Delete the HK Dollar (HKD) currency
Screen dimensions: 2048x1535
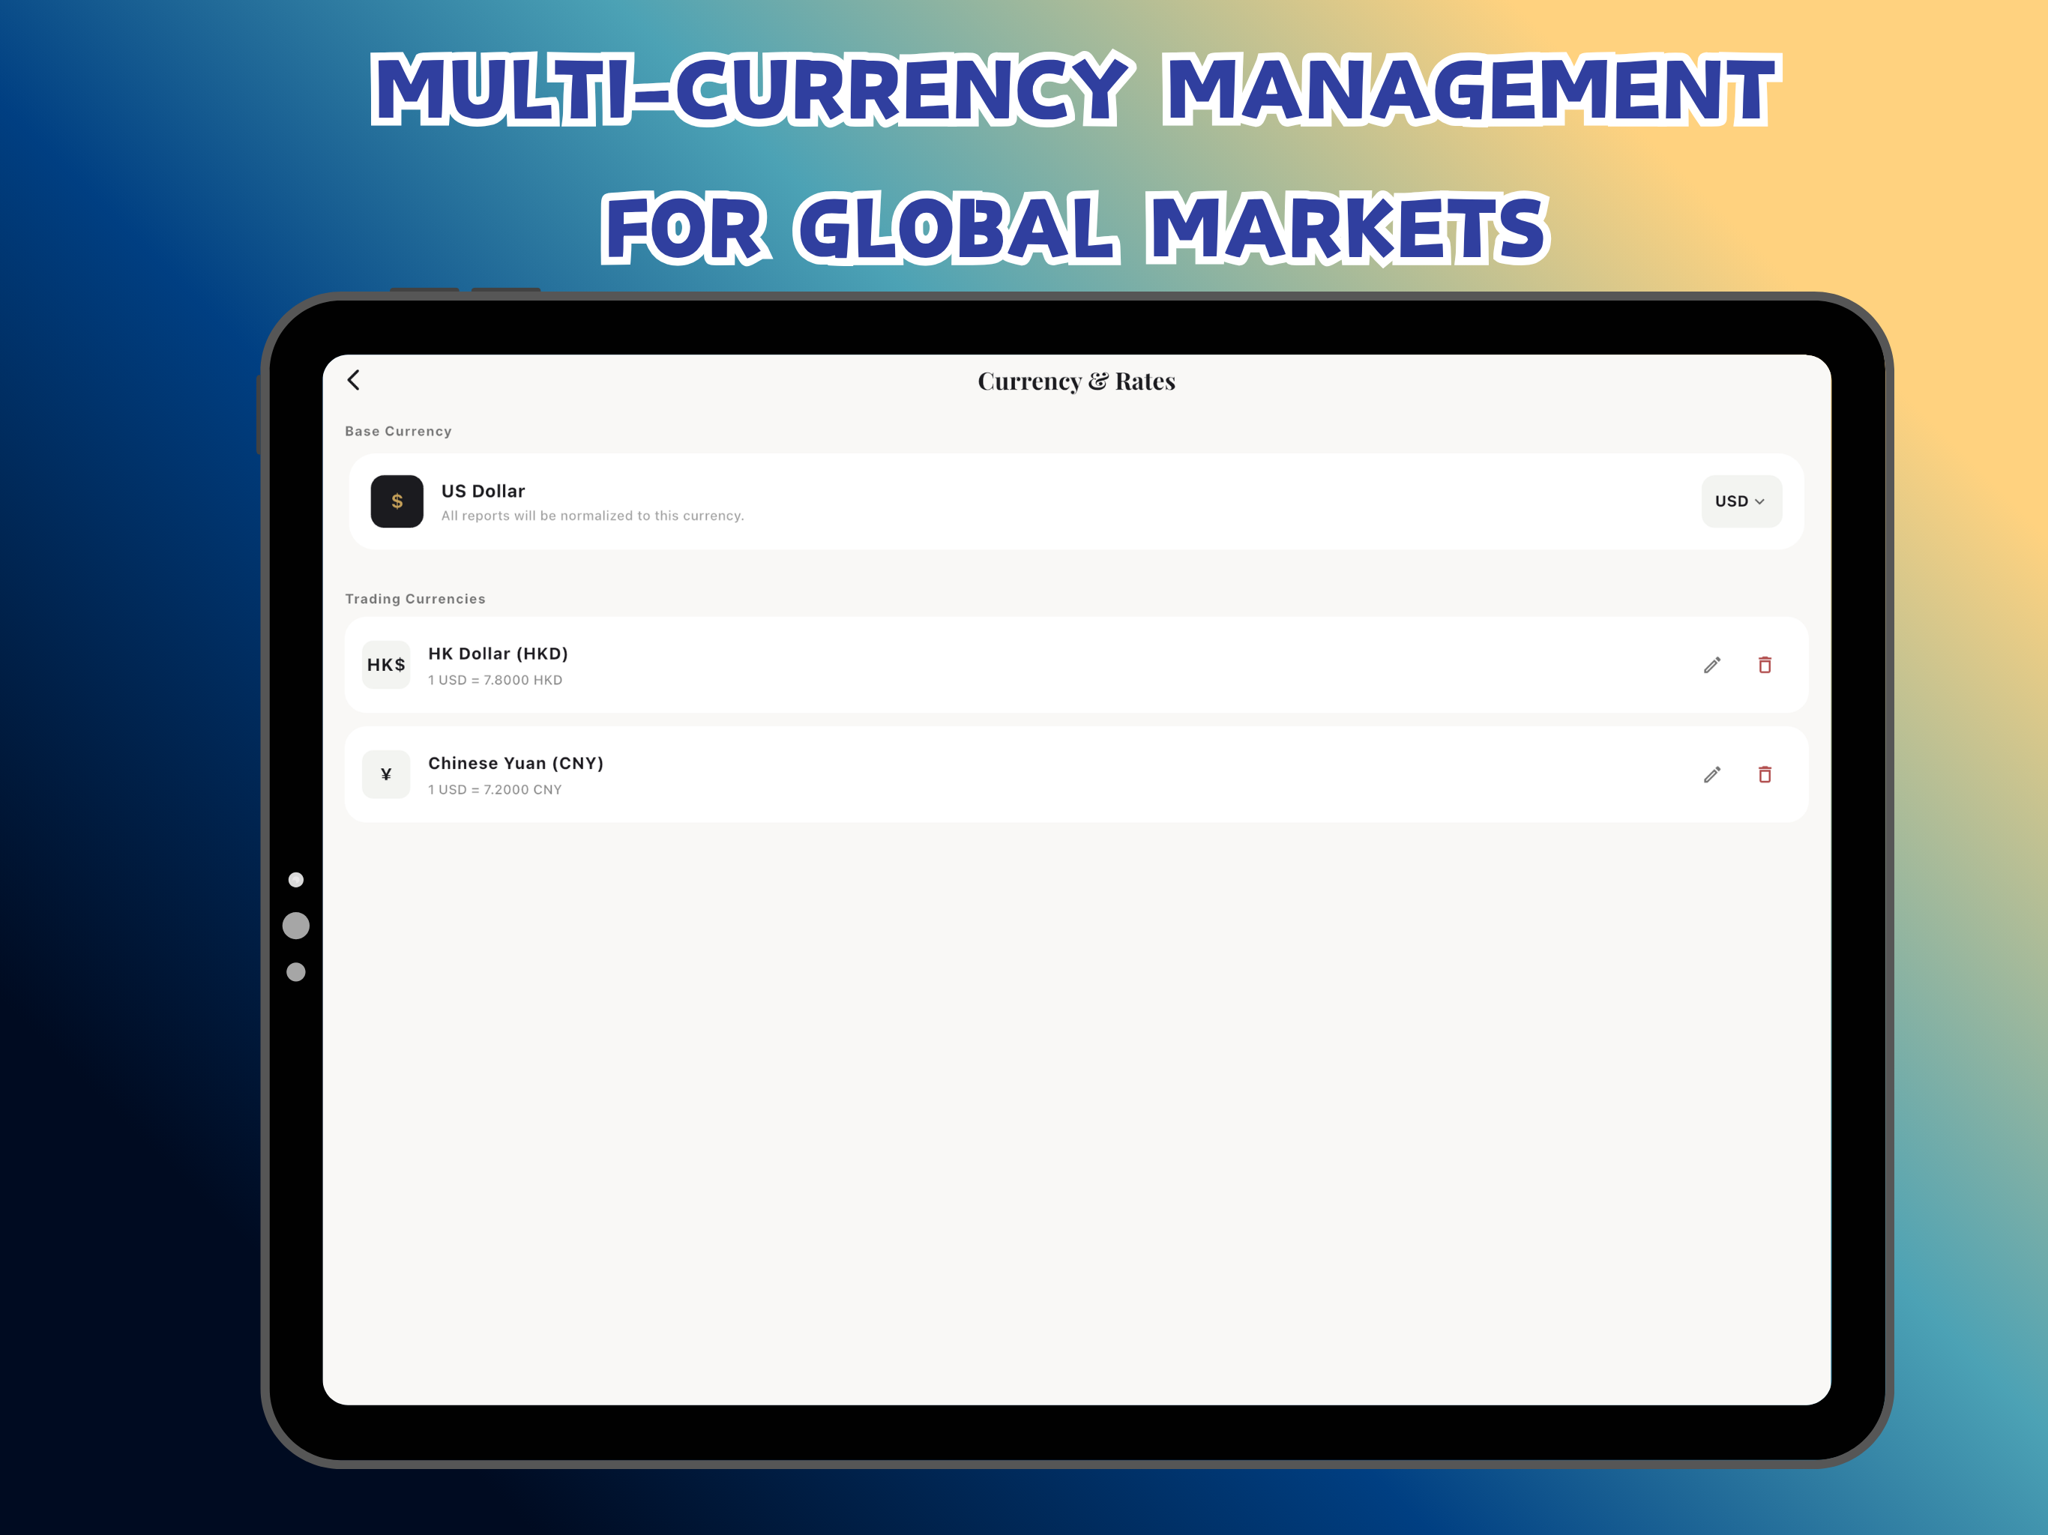point(1765,665)
